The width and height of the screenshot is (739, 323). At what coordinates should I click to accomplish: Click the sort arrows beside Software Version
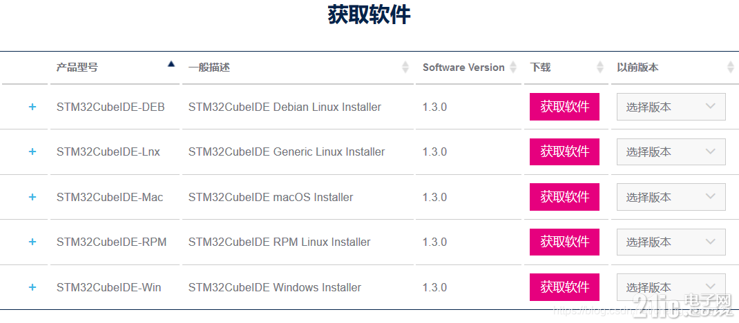(x=512, y=67)
